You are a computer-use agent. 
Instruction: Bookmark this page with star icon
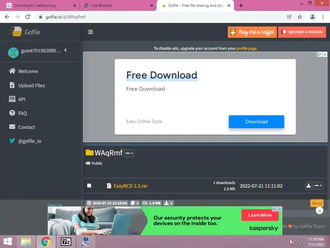tap(300, 17)
